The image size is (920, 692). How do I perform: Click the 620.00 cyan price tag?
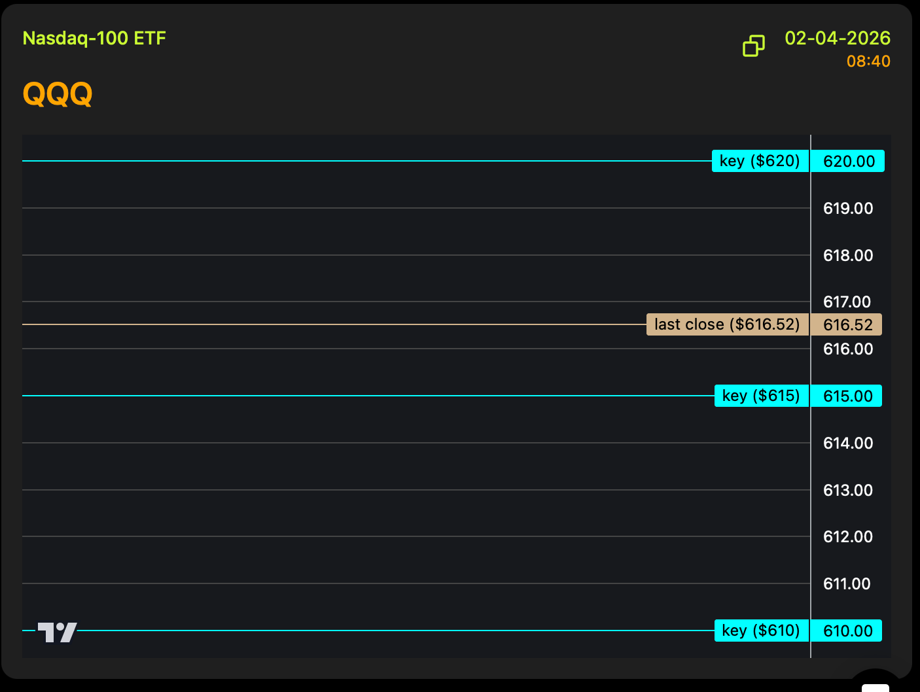848,161
